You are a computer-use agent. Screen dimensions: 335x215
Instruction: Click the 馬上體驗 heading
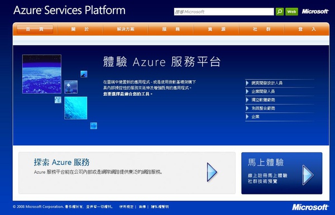266,163
